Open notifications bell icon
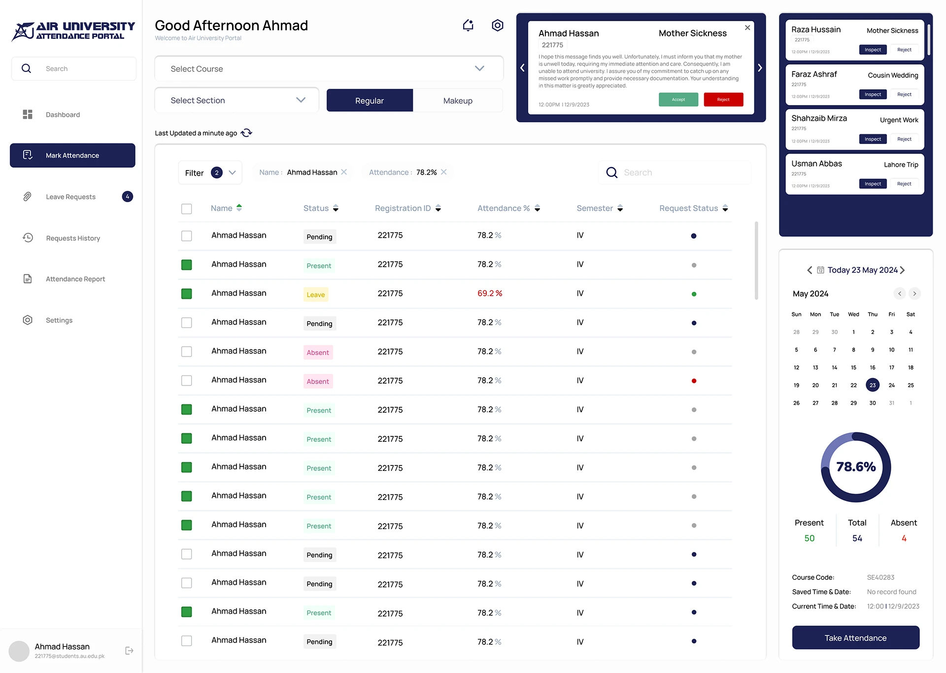Image resolution: width=946 pixels, height=673 pixels. pyautogui.click(x=468, y=25)
